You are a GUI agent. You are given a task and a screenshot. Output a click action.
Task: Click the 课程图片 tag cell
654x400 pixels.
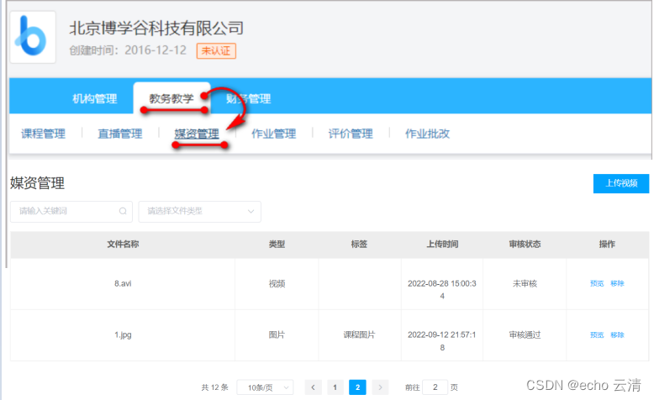359,335
